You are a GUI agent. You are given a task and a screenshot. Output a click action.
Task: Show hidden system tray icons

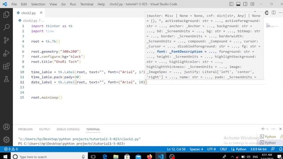232,157
